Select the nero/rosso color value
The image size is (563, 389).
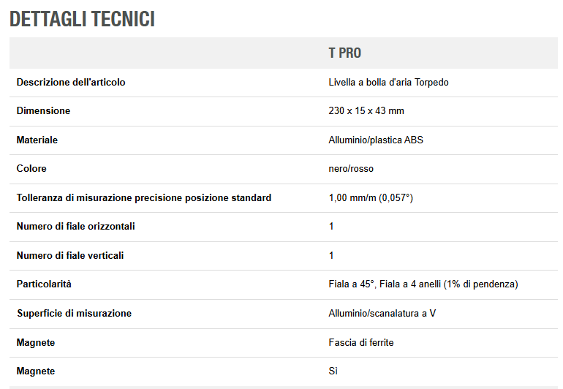click(x=351, y=168)
